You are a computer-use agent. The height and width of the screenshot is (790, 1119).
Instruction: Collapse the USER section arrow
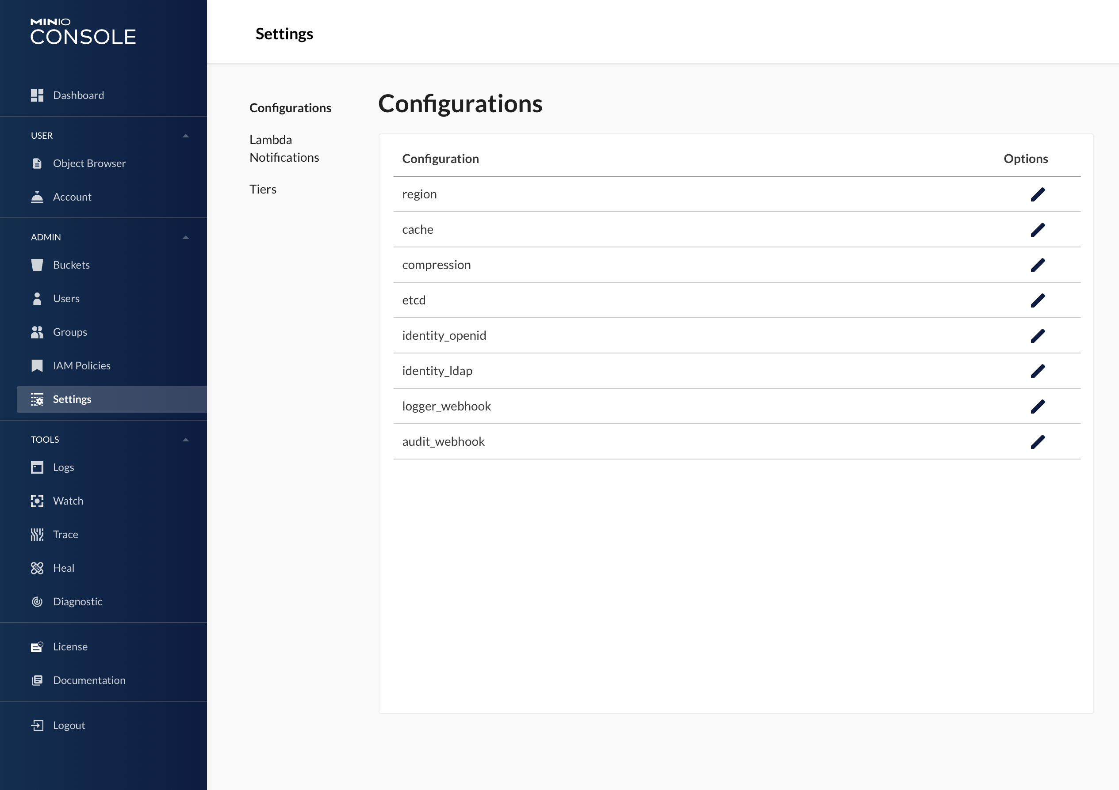[x=186, y=136]
